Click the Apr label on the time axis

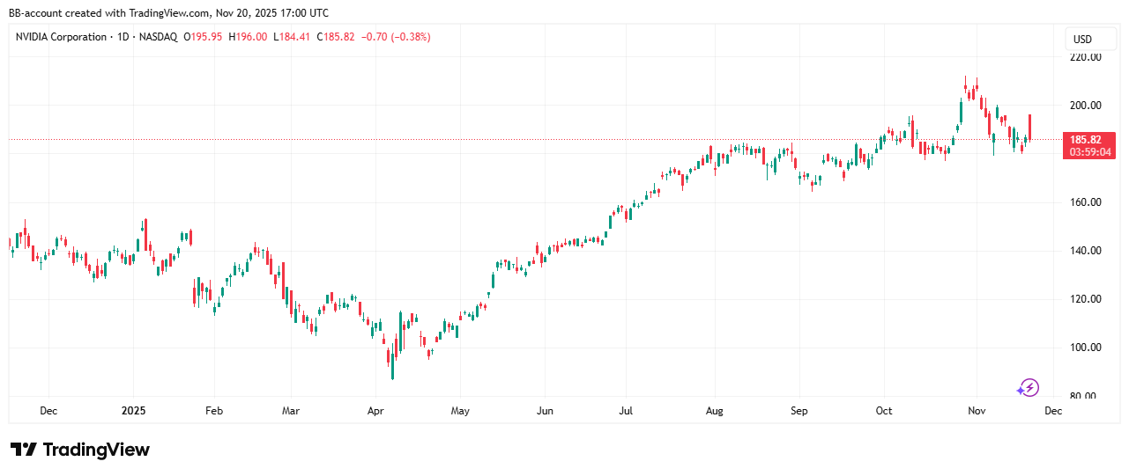376,411
